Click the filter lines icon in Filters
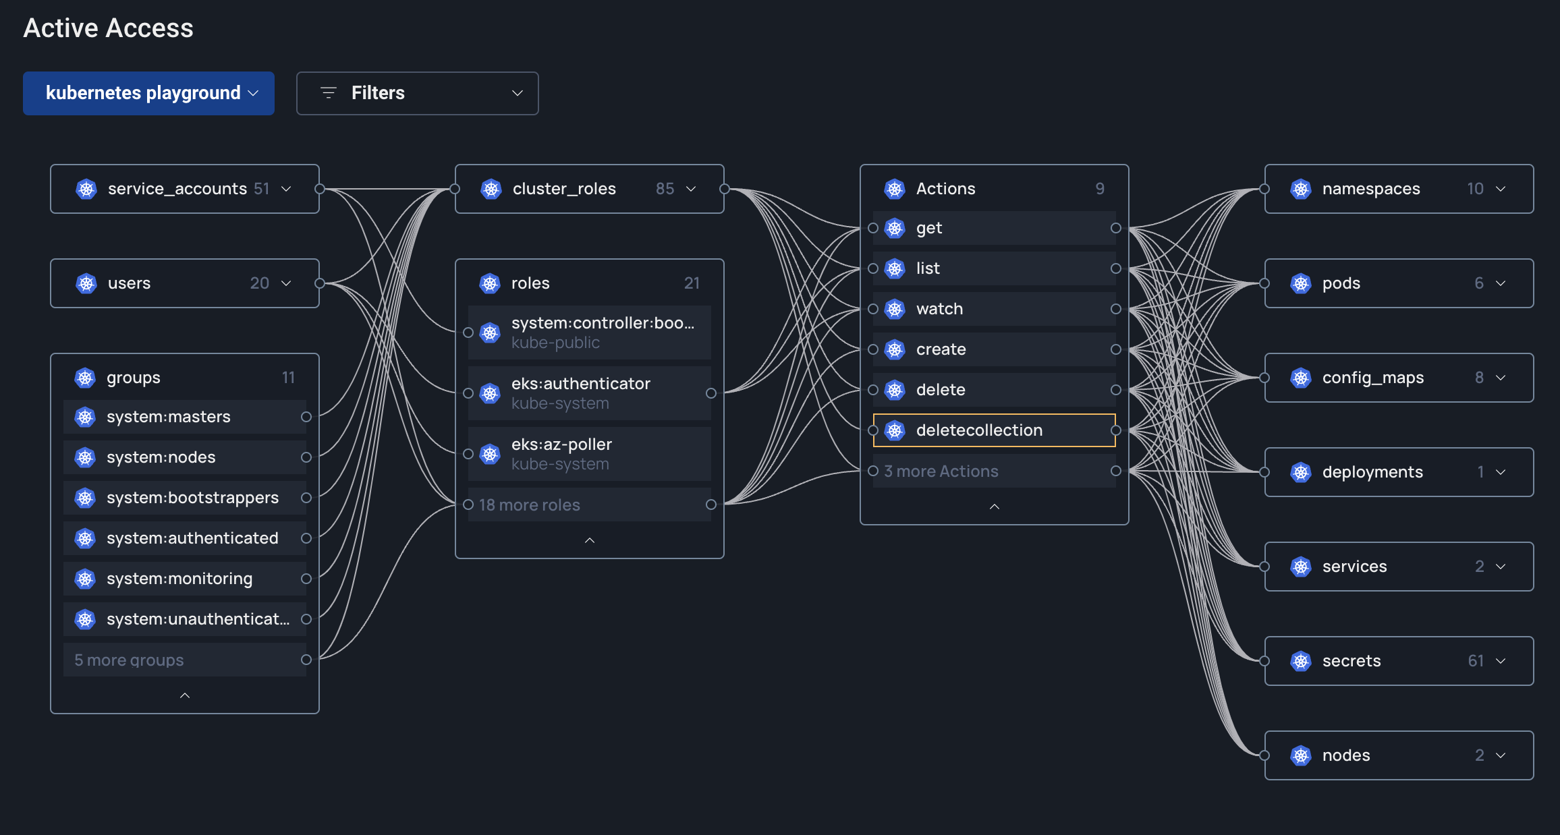This screenshot has height=835, width=1560. pos(329,93)
